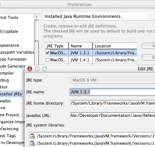Open the JRE type MacOS X VM dropdown

coord(112,80)
